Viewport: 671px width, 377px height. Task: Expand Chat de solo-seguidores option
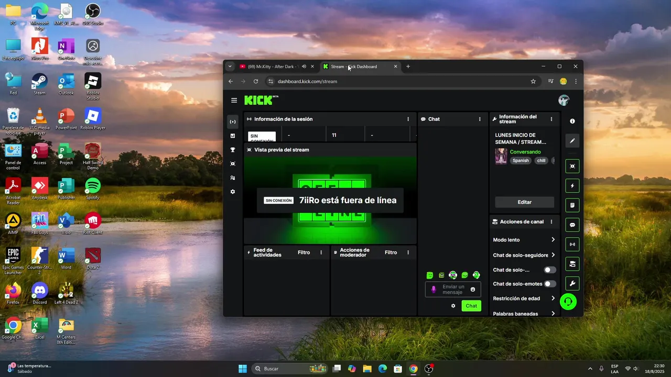click(x=524, y=256)
